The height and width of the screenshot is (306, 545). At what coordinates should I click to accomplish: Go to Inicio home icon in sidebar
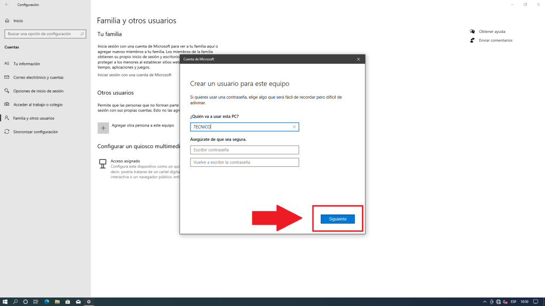(7, 21)
